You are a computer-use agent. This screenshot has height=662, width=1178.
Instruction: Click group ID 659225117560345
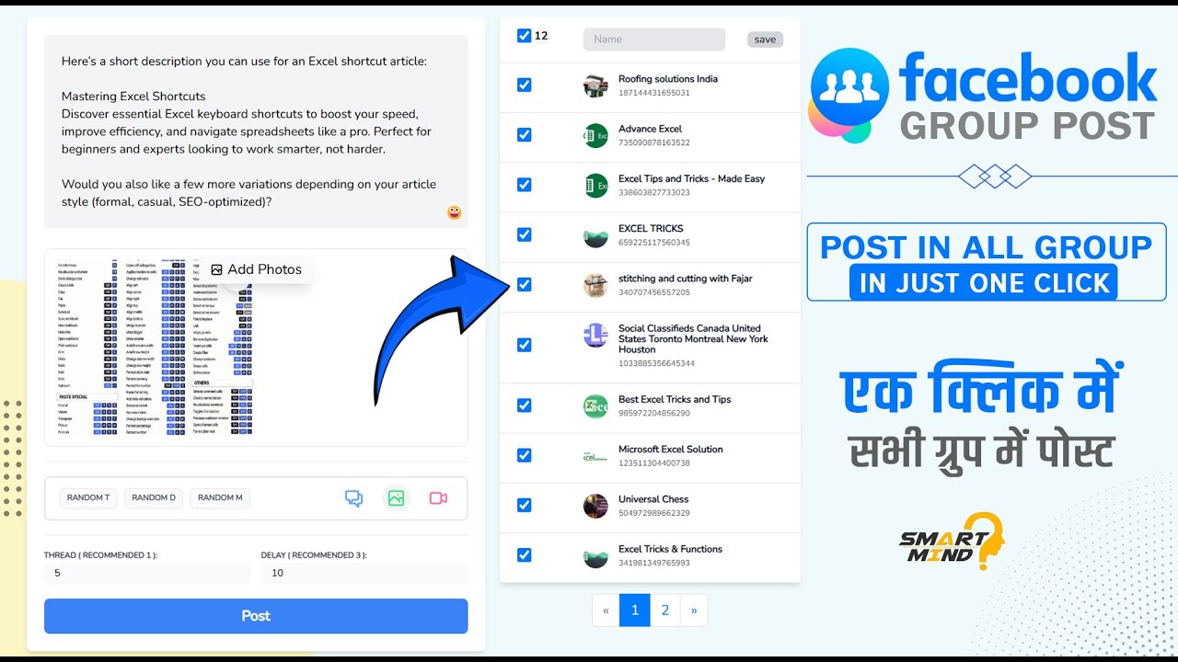654,243
